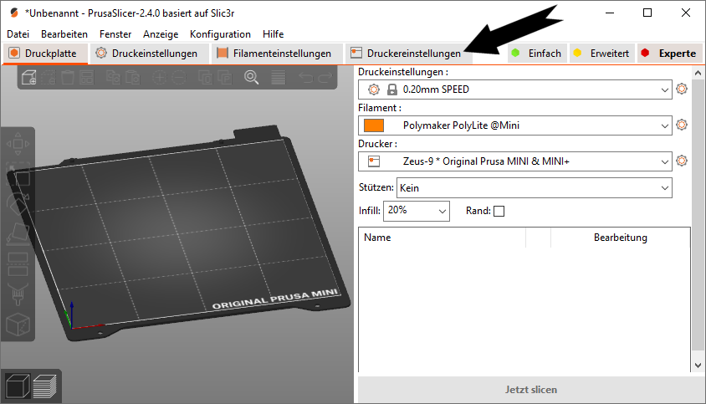Click gear icon next to printer profile

[x=682, y=161]
